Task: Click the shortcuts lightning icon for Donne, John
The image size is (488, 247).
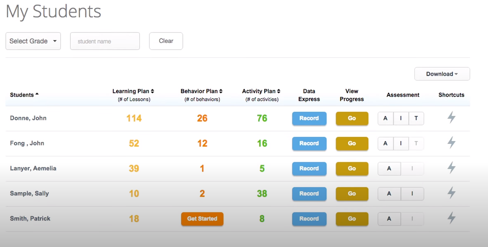Action: (451, 118)
